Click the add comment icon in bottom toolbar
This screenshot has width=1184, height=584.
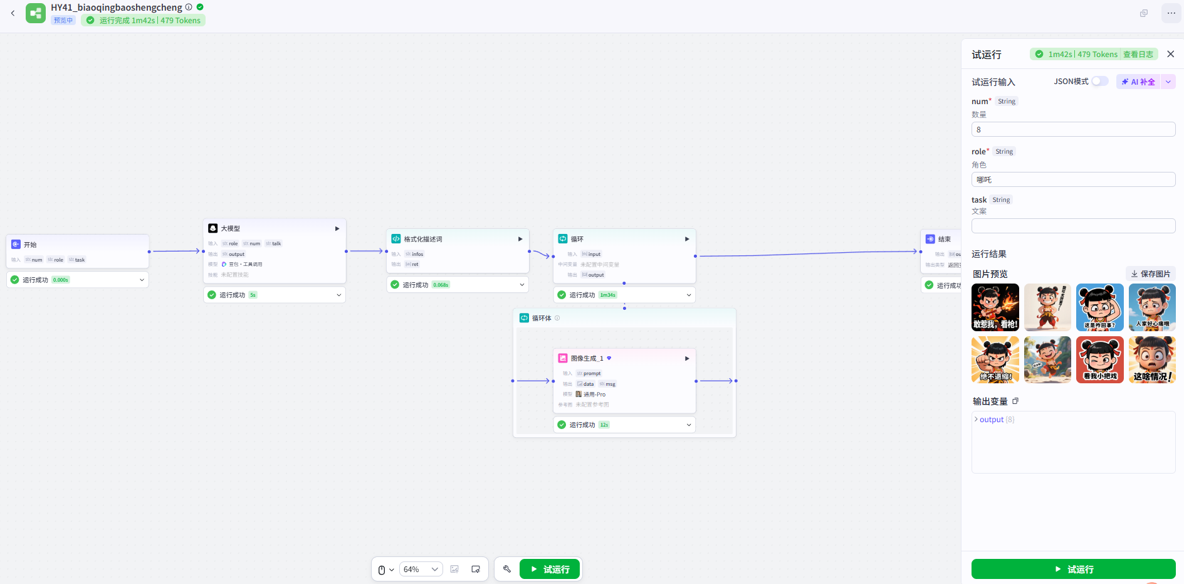coord(476,569)
